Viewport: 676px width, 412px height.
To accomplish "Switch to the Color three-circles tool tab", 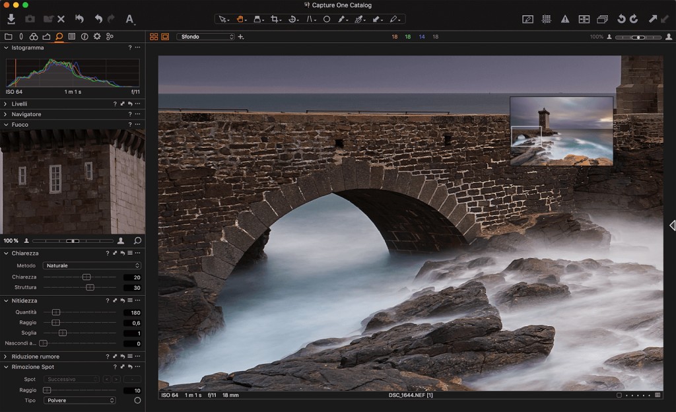I will (34, 36).
